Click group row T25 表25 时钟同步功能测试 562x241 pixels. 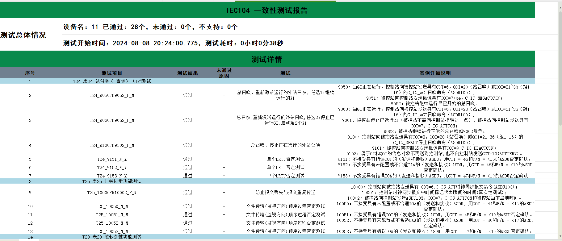(267, 181)
